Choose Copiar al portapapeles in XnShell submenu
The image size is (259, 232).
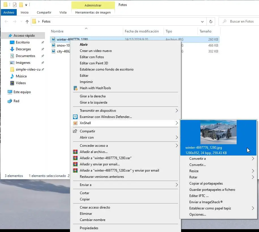pyautogui.click(x=206, y=183)
